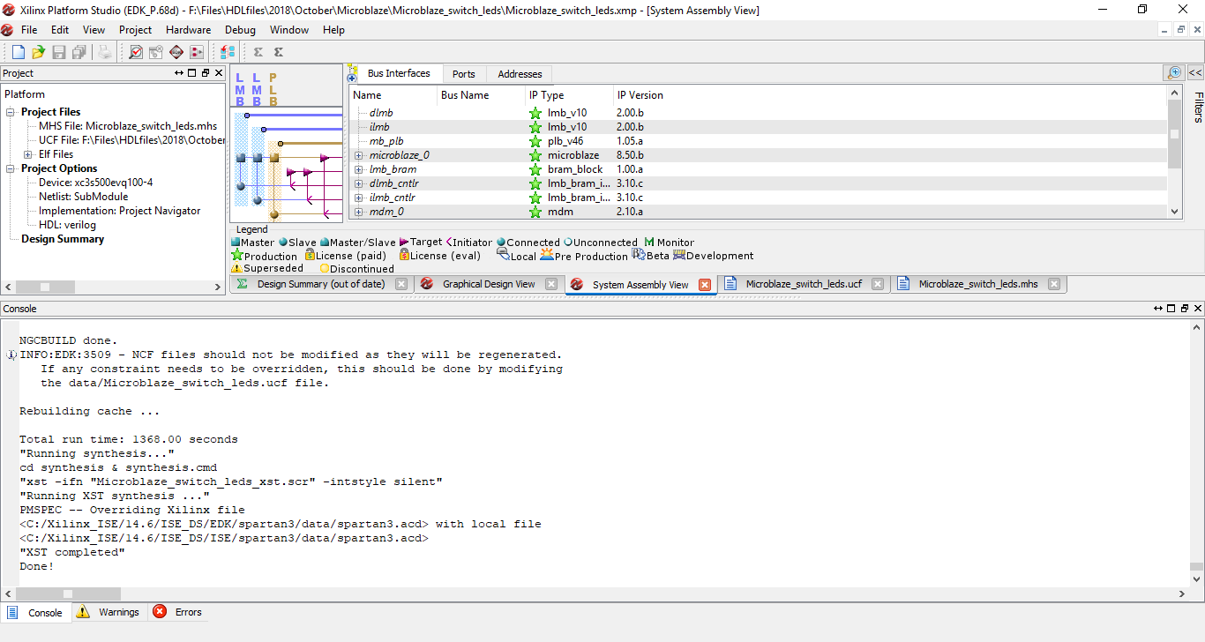Expand the lmb_bram instance
The height and width of the screenshot is (642, 1205).
pos(359,169)
